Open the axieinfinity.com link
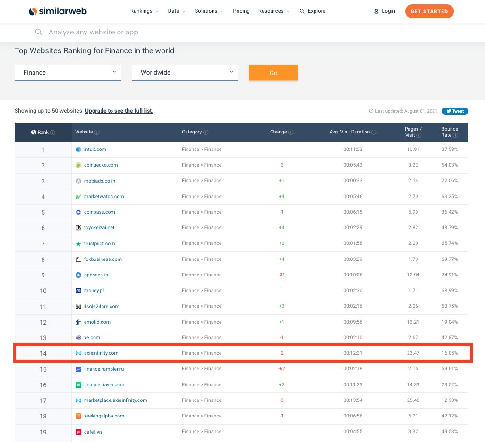The width and height of the screenshot is (485, 442). [101, 353]
